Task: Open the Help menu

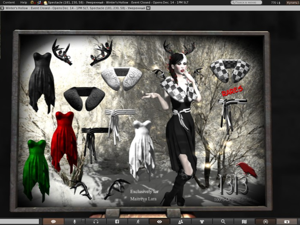Action: 24,3
